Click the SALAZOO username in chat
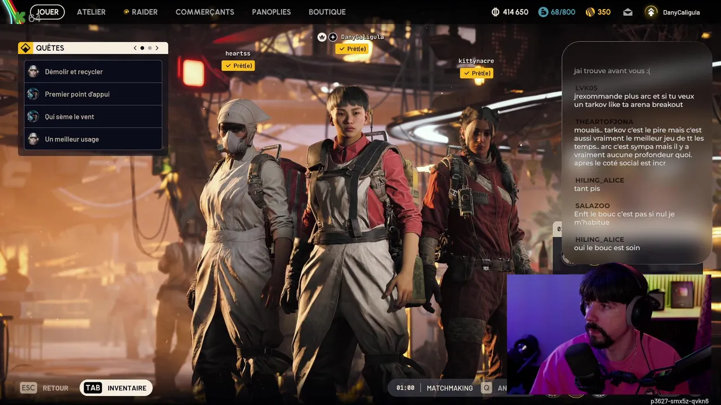 (x=593, y=206)
